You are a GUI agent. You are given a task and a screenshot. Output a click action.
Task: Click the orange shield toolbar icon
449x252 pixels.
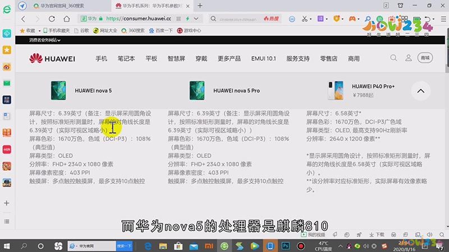pos(336,18)
